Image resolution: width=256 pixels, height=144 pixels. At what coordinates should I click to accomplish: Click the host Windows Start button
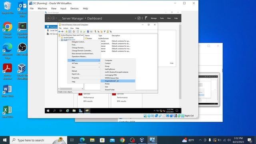pyautogui.click(x=5, y=140)
